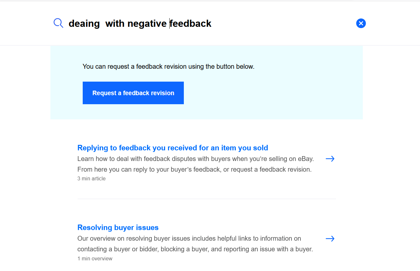The image size is (420, 271).
Task: Click You can request a feedback revision text
Action: (x=168, y=66)
